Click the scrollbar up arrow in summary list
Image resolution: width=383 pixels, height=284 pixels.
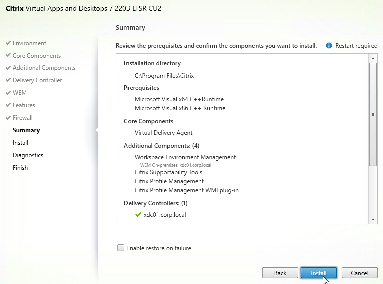[373, 58]
